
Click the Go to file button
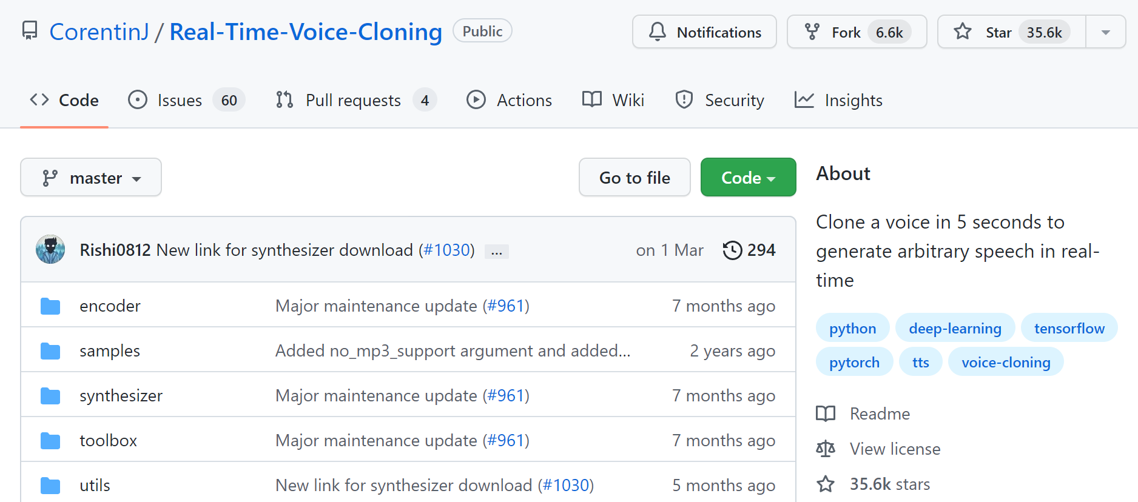tap(635, 177)
